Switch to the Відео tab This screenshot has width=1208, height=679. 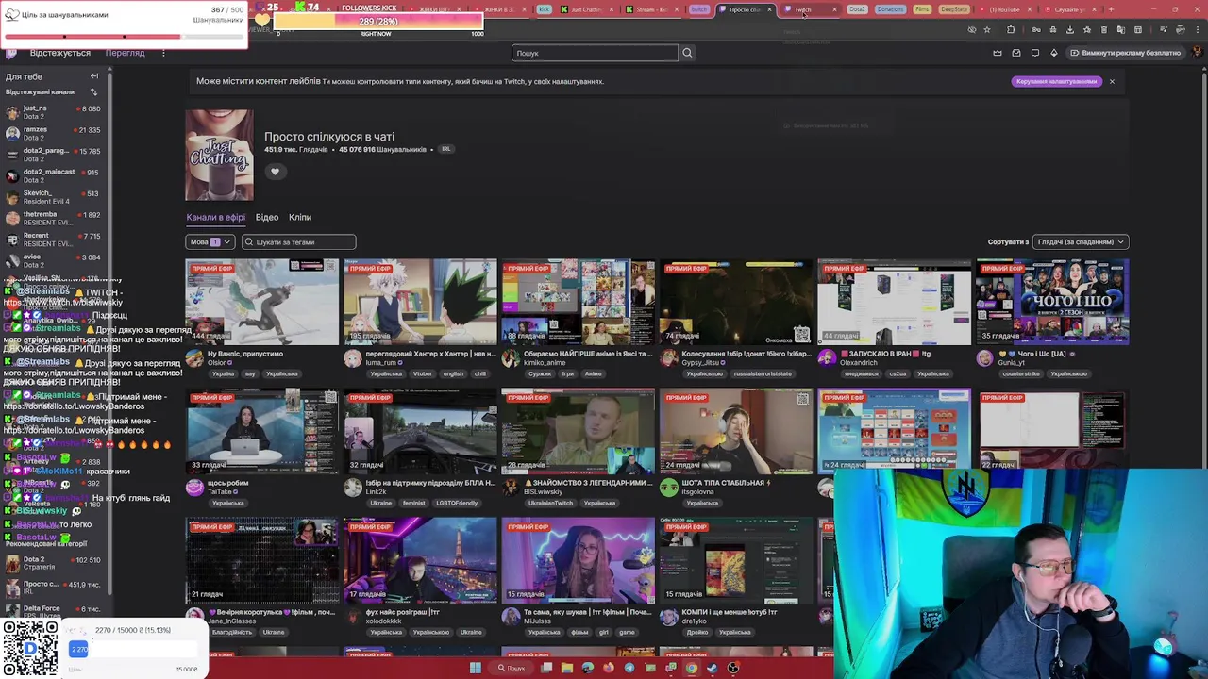click(x=267, y=218)
